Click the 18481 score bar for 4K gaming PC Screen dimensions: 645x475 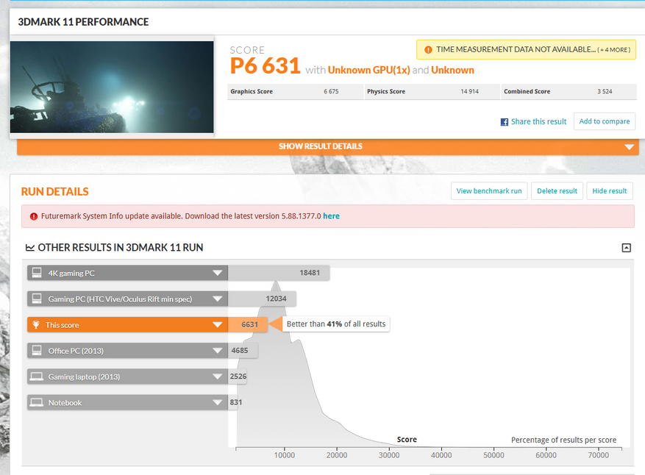point(279,273)
